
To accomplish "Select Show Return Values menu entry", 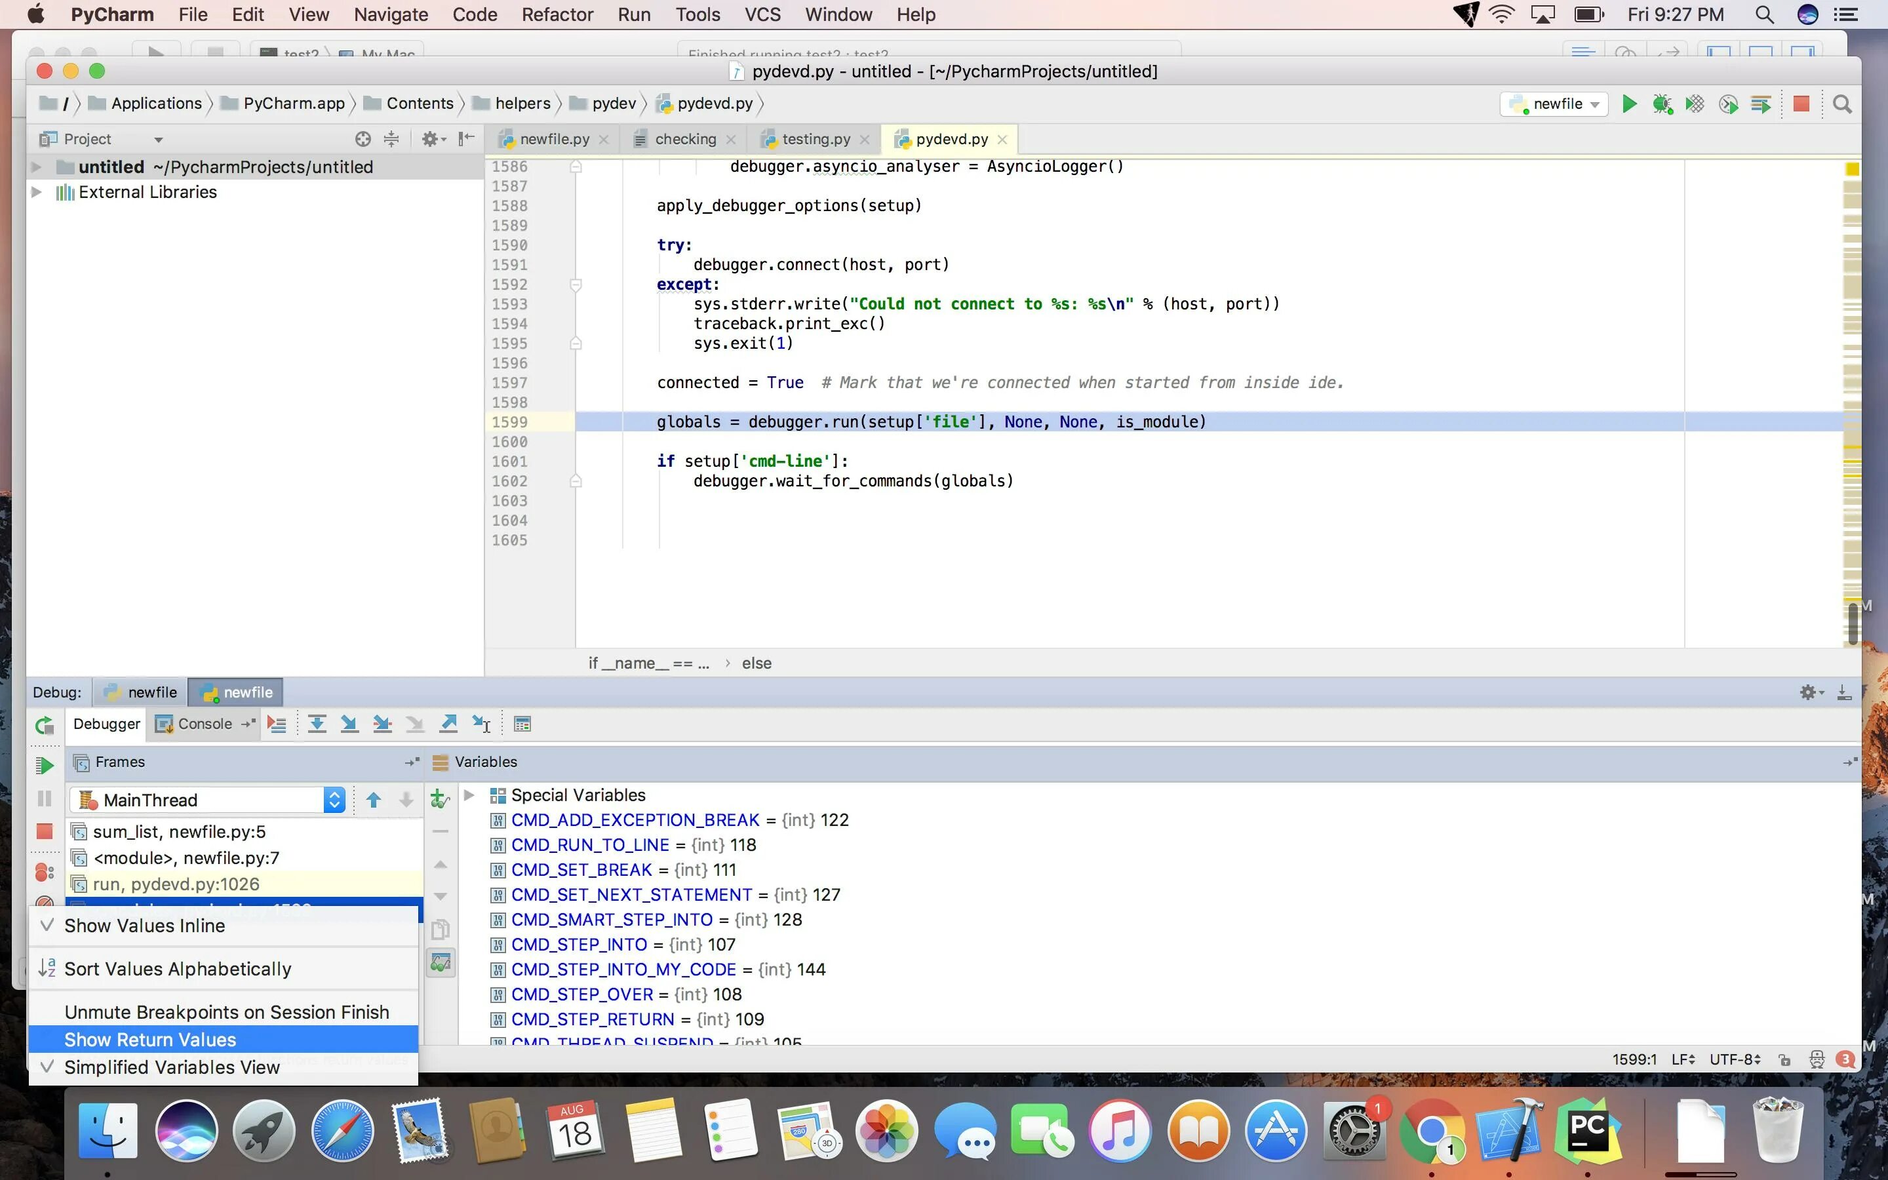I will pos(149,1040).
